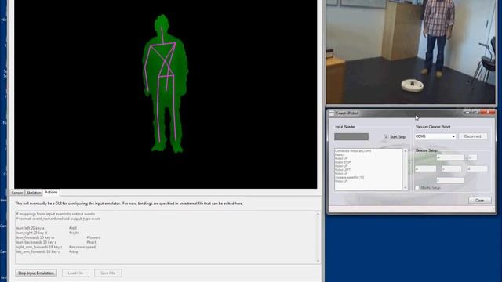Screen dimensions: 502x282
Task: Toggle the Start/Stop checkbox
Action: (386, 137)
